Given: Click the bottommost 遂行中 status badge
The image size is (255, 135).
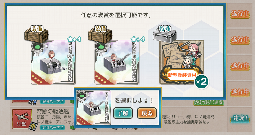Looking at the screenshot, I should (240, 92).
